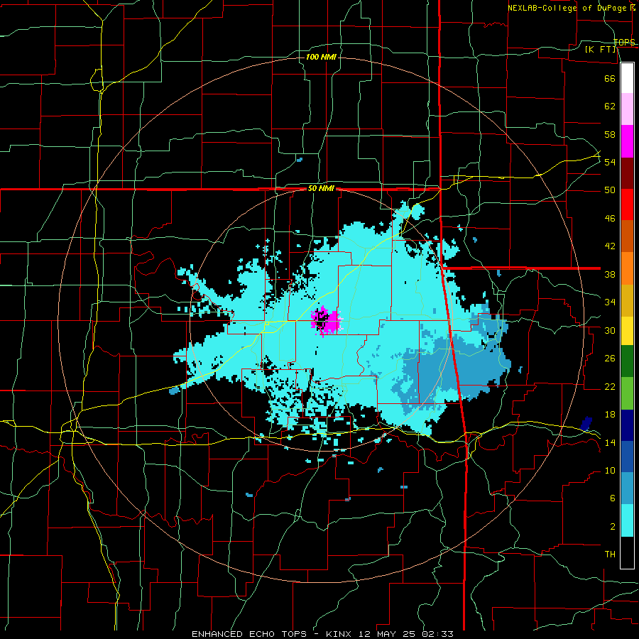This screenshot has height=639, width=639.
Task: Click the "50 NMI" range ring label
Action: pos(321,188)
